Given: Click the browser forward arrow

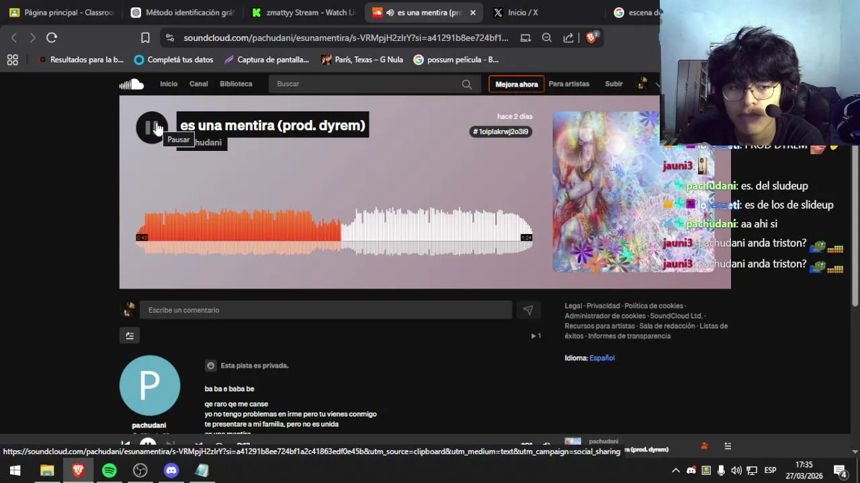Looking at the screenshot, I should click(x=32, y=38).
